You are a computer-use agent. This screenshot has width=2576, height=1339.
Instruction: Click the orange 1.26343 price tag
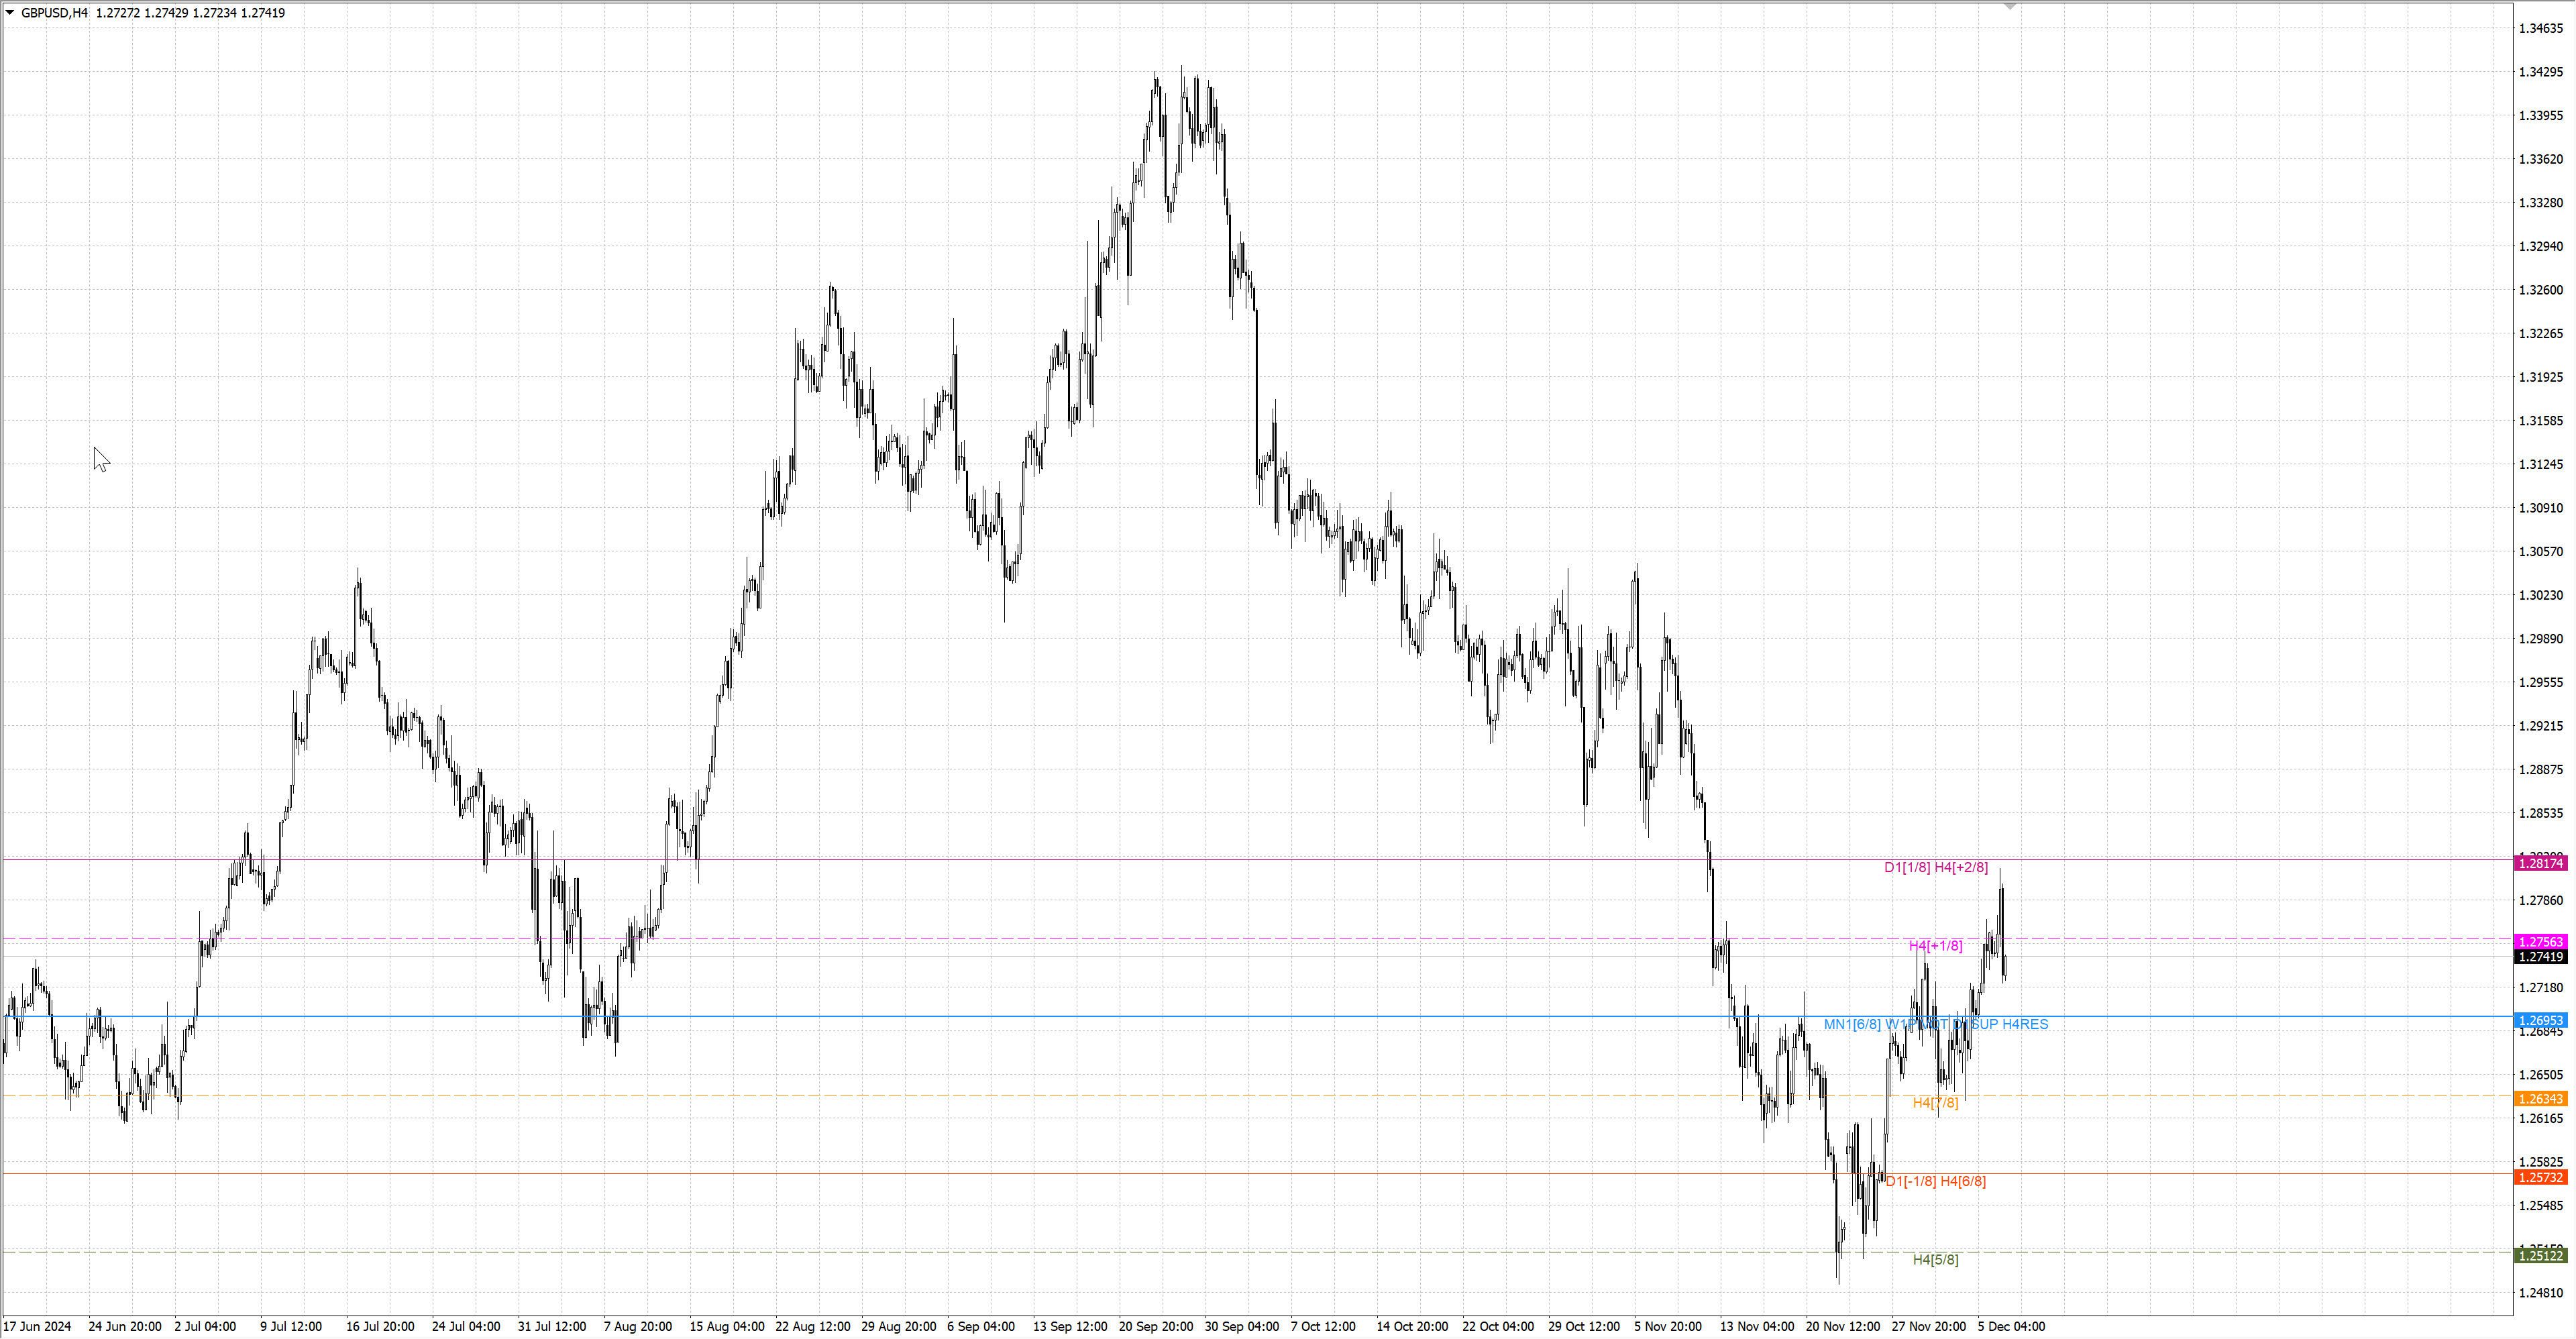[2540, 1099]
